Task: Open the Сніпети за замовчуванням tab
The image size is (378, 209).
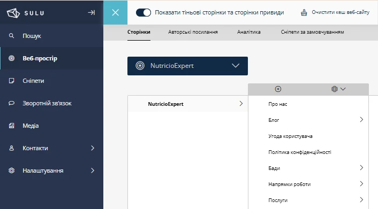Action: 313,32
